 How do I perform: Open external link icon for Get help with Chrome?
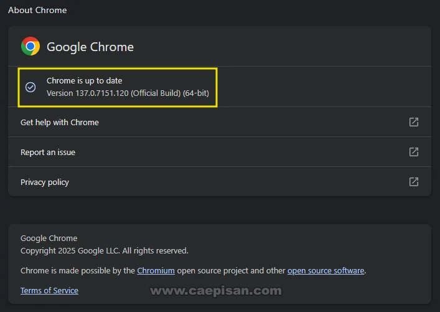pyautogui.click(x=414, y=122)
